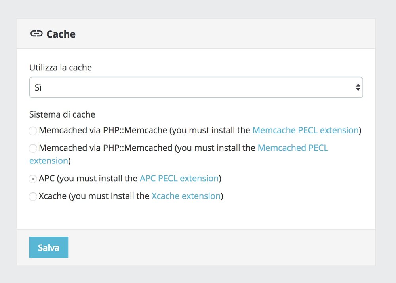Click the Salva button

tap(48, 247)
